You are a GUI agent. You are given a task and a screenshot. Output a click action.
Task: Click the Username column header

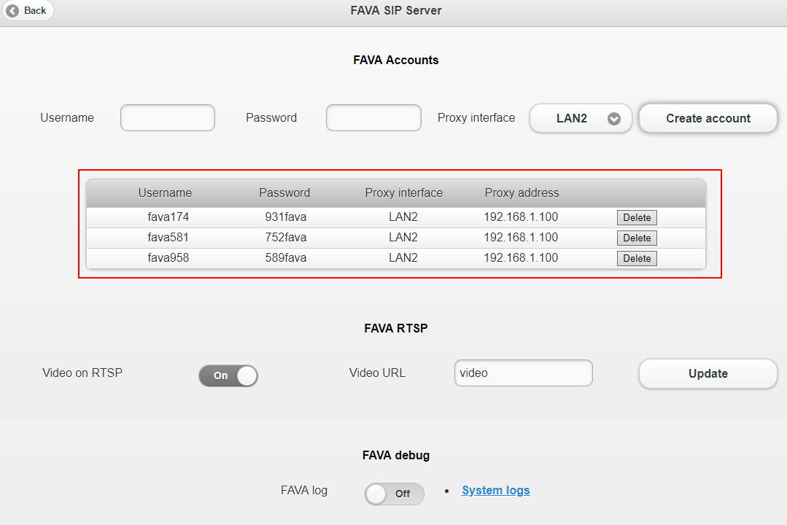tap(165, 193)
